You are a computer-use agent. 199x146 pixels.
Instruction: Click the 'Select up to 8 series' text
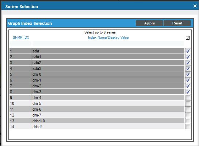pyautogui.click(x=100, y=32)
